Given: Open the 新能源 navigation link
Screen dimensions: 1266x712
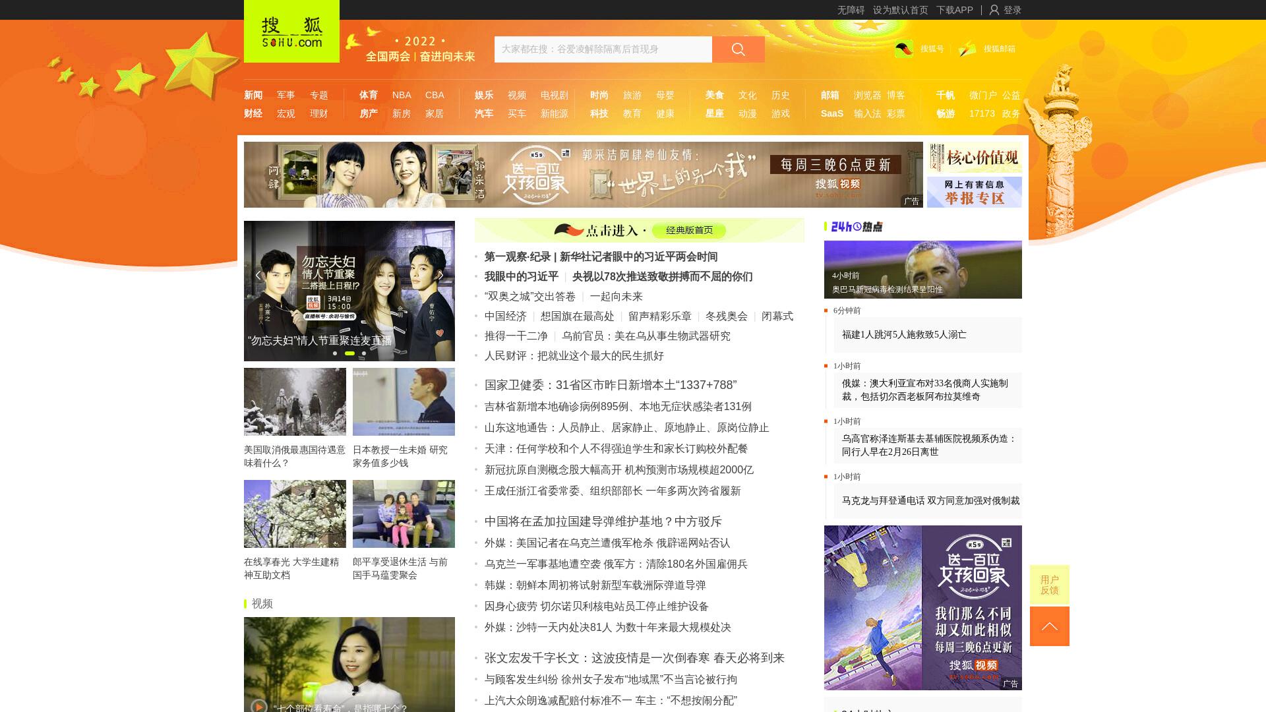Looking at the screenshot, I should (x=554, y=113).
